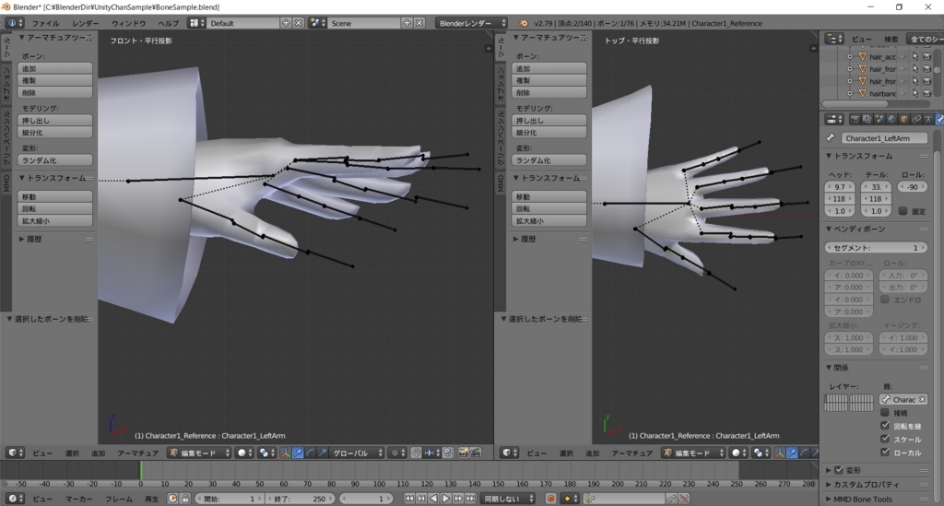944x506 pixels.
Task: Toggle the timeline range lock icon
Action: tap(184, 499)
